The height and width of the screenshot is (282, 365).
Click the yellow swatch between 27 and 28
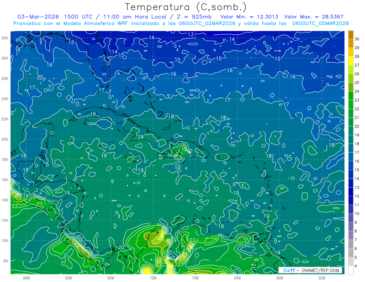(x=351, y=61)
